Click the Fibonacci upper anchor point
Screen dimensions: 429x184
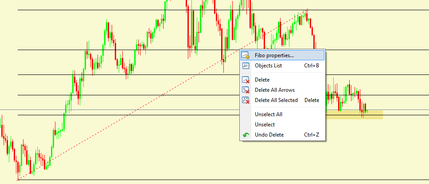pyautogui.click(x=307, y=10)
